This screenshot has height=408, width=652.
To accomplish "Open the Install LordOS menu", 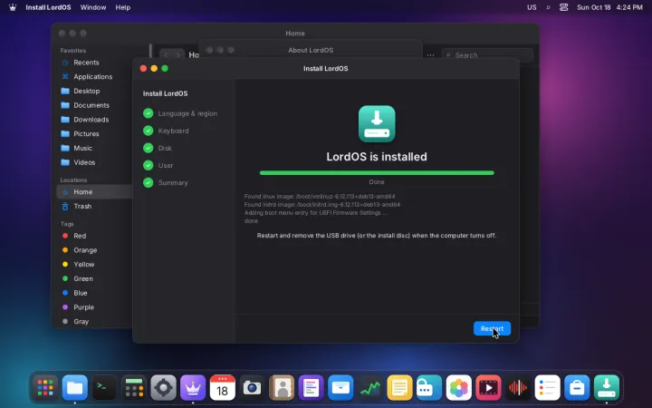I will click(48, 7).
